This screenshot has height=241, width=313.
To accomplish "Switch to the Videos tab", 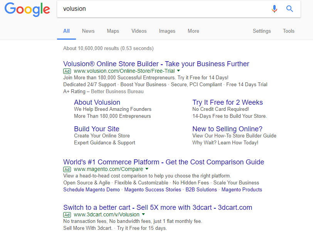I will point(139,31).
